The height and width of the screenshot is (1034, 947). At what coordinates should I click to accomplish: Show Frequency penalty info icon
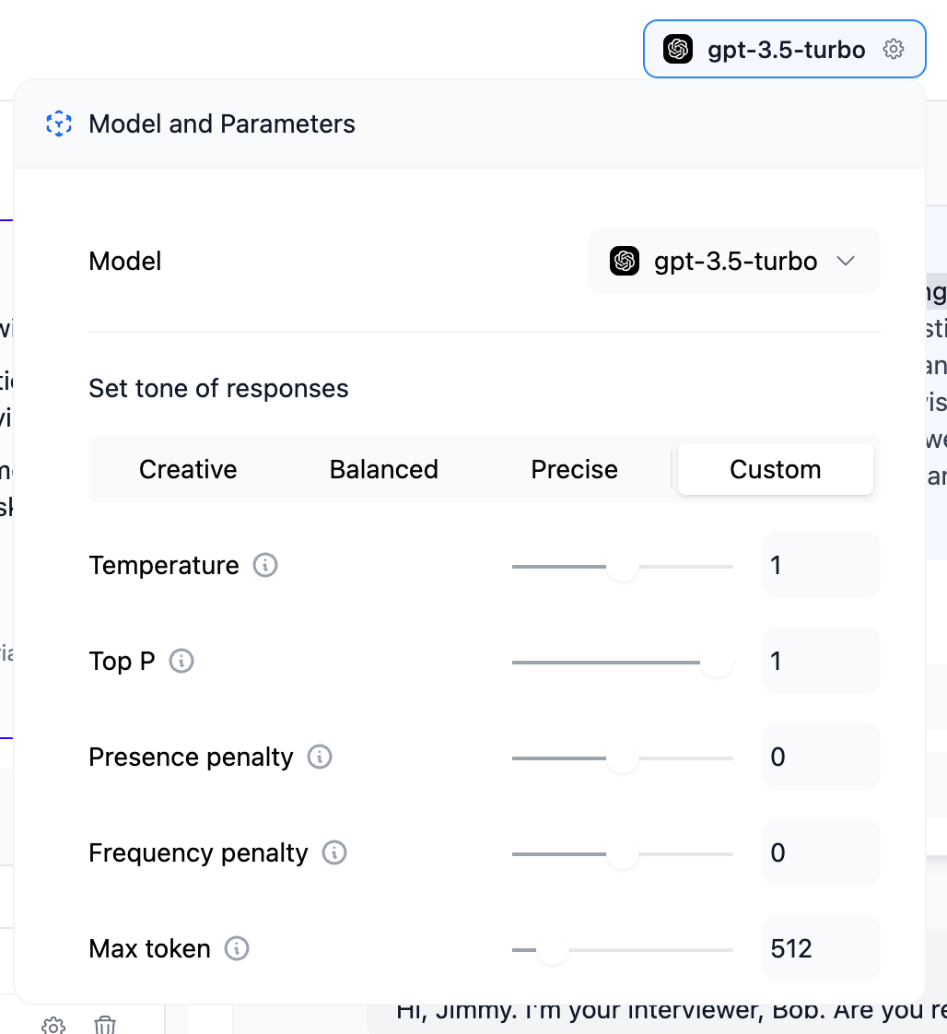(x=334, y=852)
